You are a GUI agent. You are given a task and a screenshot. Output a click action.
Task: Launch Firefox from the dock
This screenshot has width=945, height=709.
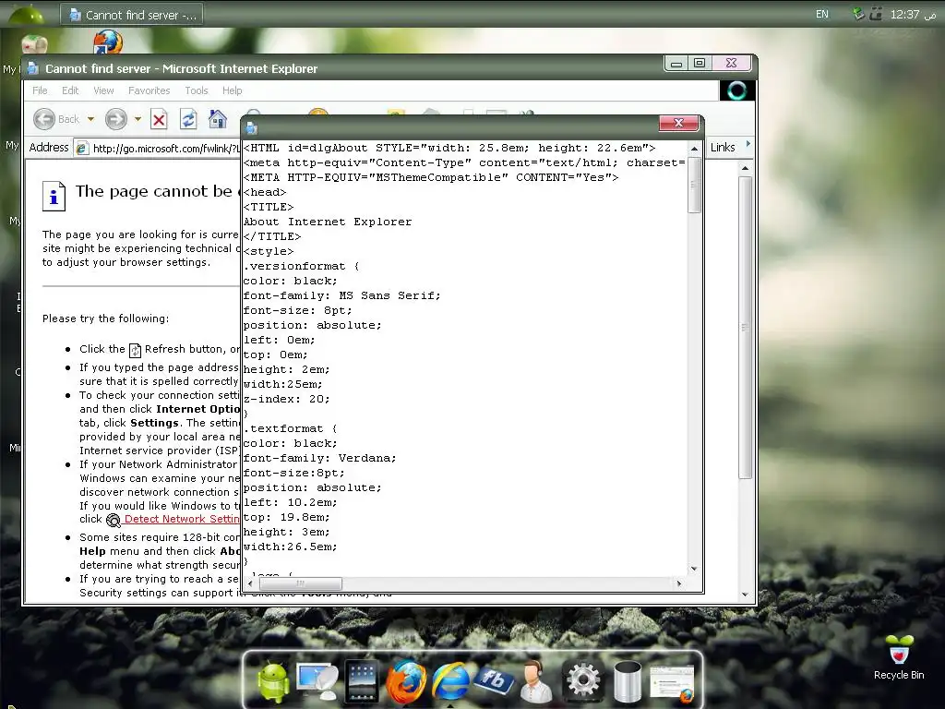(406, 681)
